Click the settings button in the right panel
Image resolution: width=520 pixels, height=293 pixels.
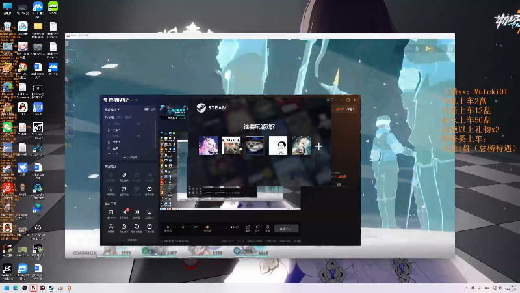tap(339, 184)
